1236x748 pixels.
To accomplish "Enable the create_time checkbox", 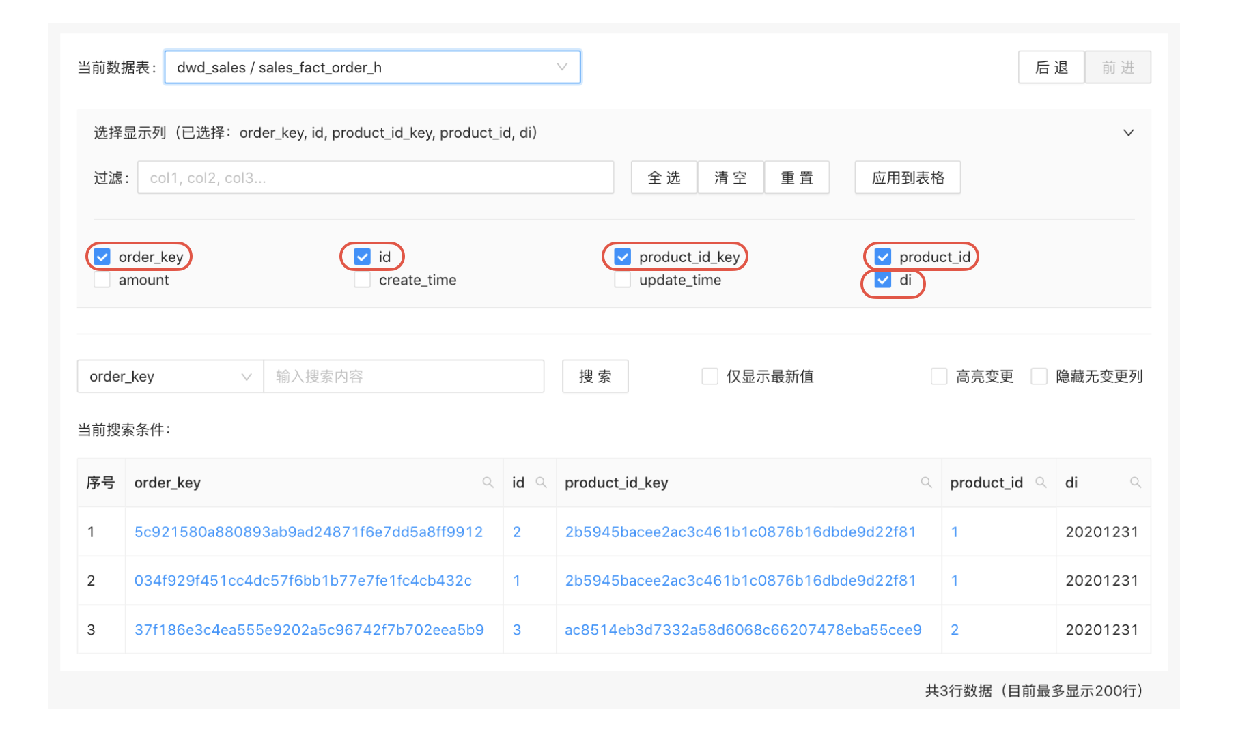I will click(362, 280).
